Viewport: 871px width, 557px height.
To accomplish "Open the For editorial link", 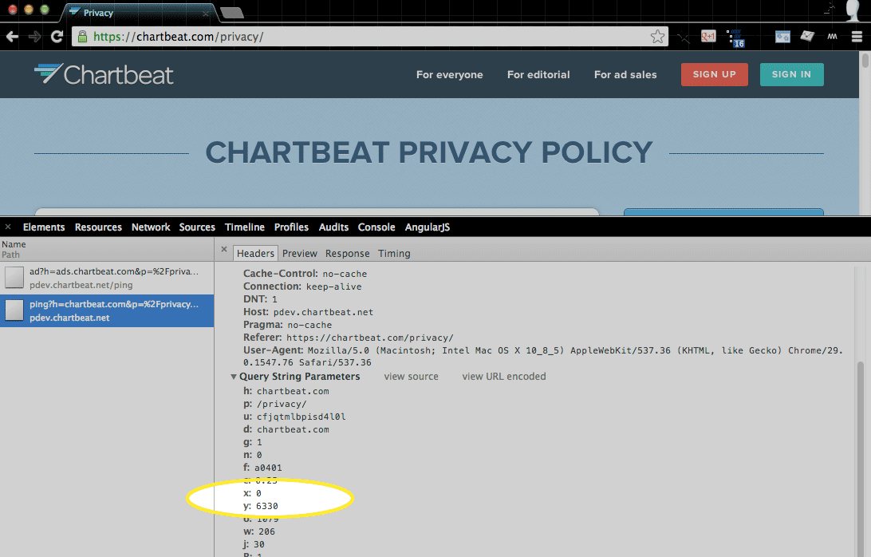I will pos(538,74).
